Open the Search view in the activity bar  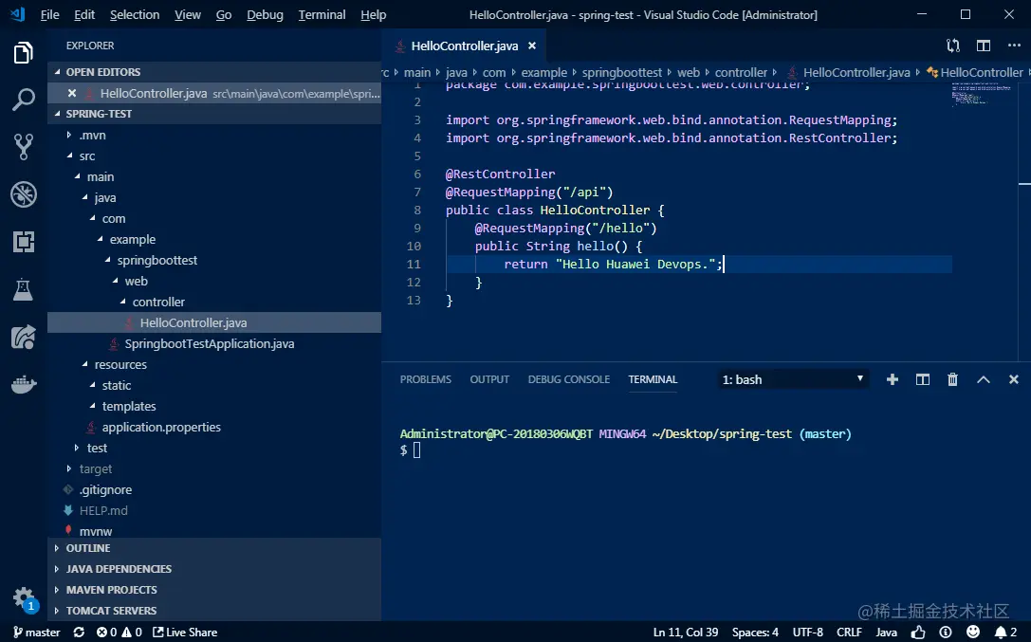point(24,100)
